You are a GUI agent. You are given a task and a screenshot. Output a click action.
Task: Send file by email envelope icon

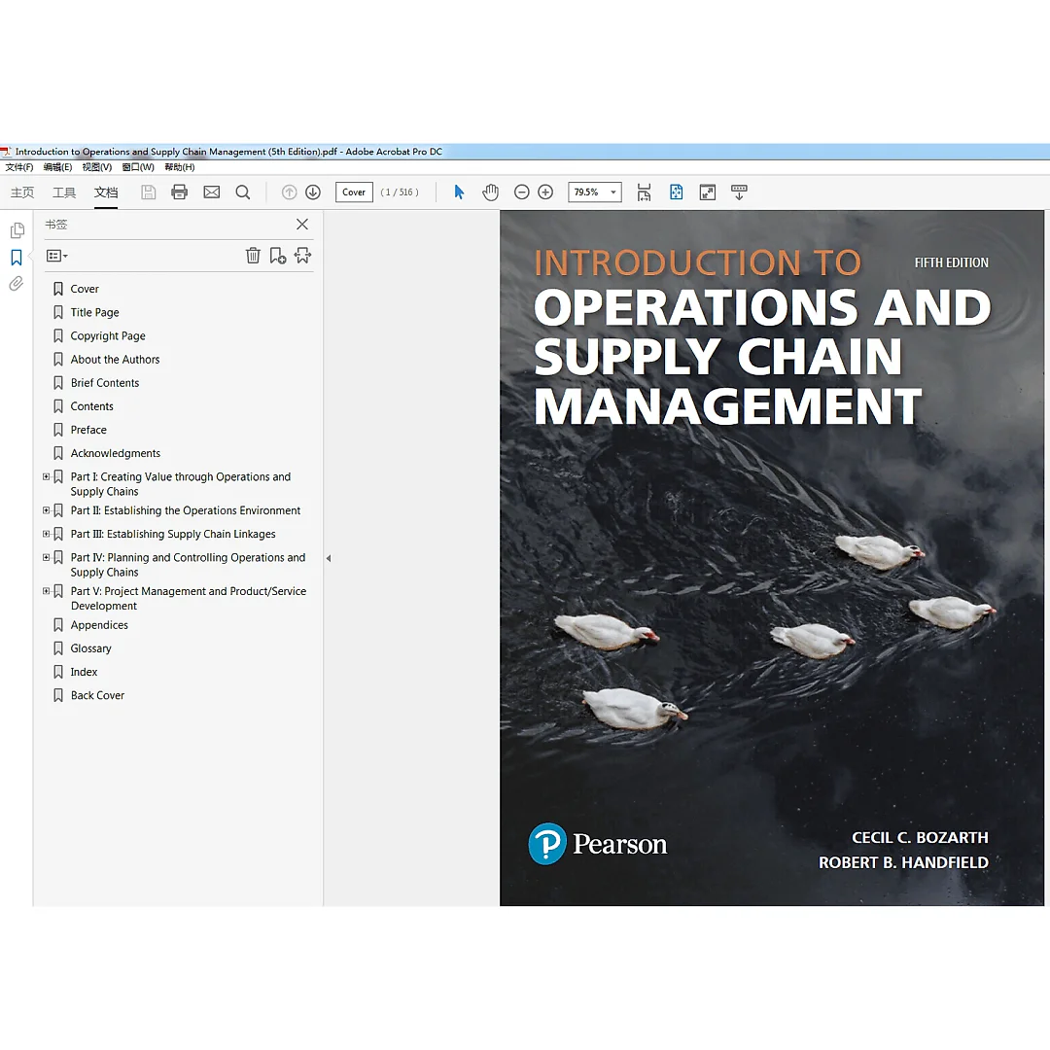point(212,192)
